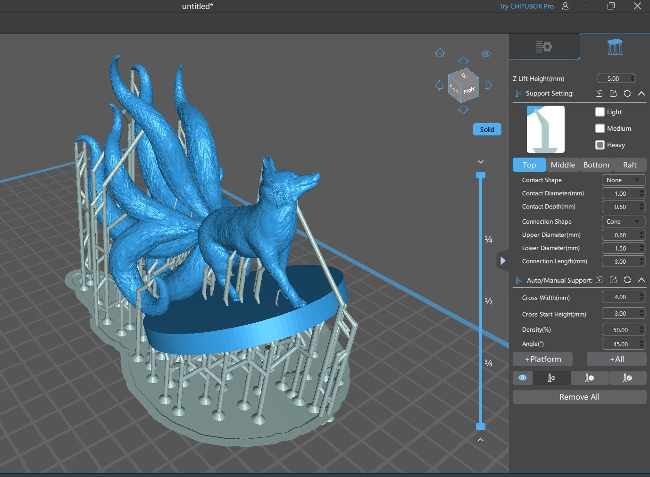Select the edit support tool icon
The width and height of the screenshot is (650, 477).
[x=627, y=378]
